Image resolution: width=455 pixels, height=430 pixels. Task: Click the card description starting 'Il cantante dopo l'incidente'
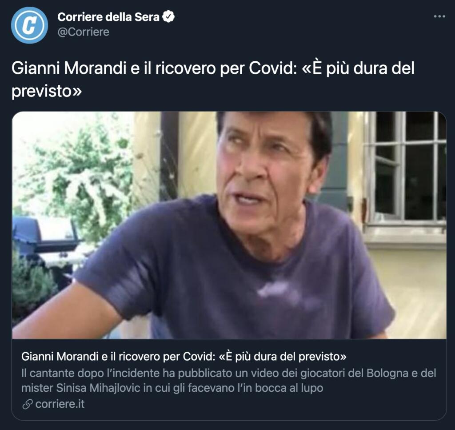point(229,380)
